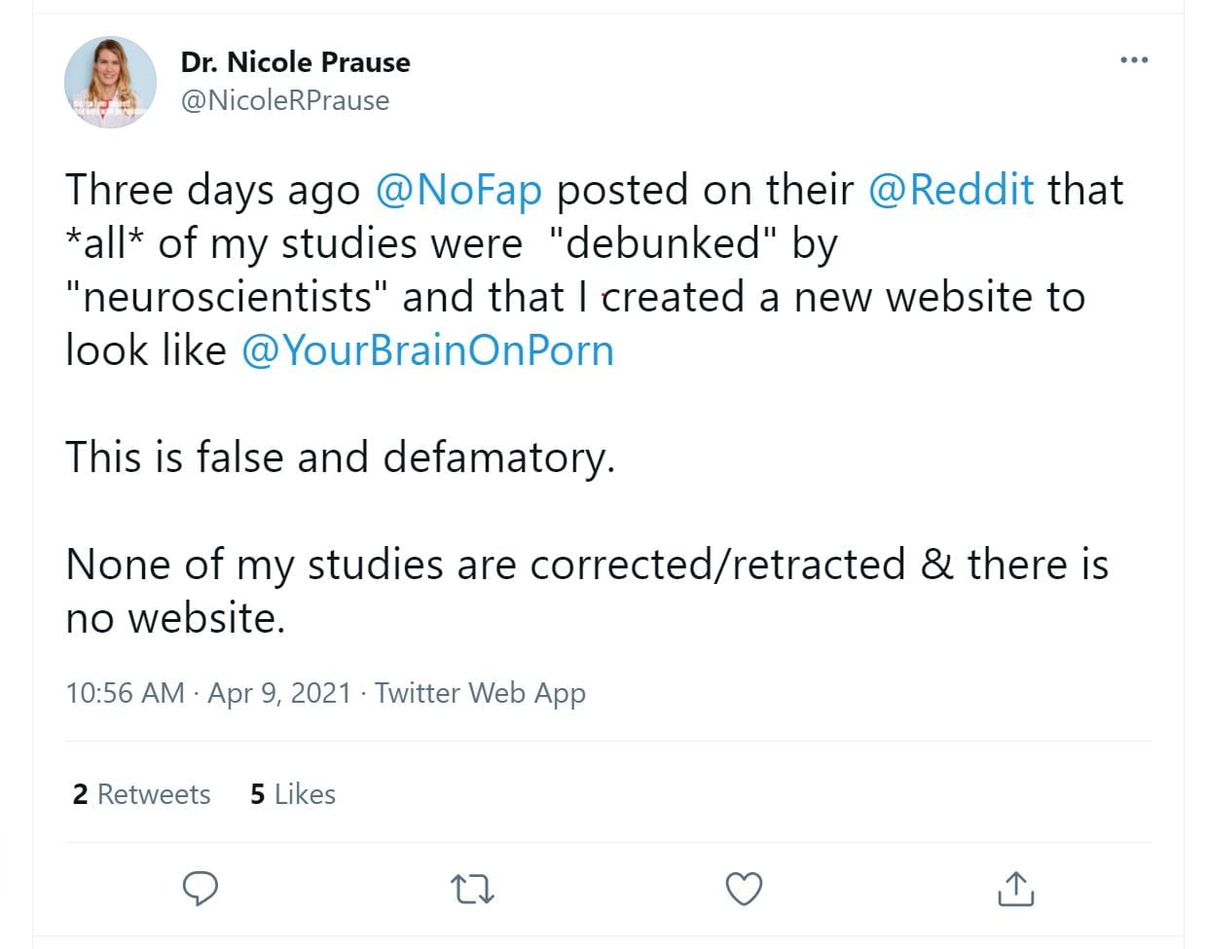Click the Twitter Web App source link
The image size is (1206, 949).
[x=480, y=693]
